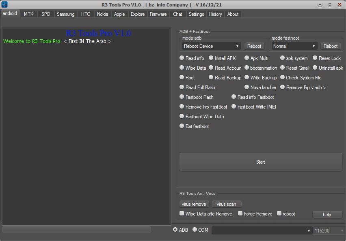Open the Settings tab
Image resolution: width=346 pixels, height=241 pixels.
[x=197, y=14]
